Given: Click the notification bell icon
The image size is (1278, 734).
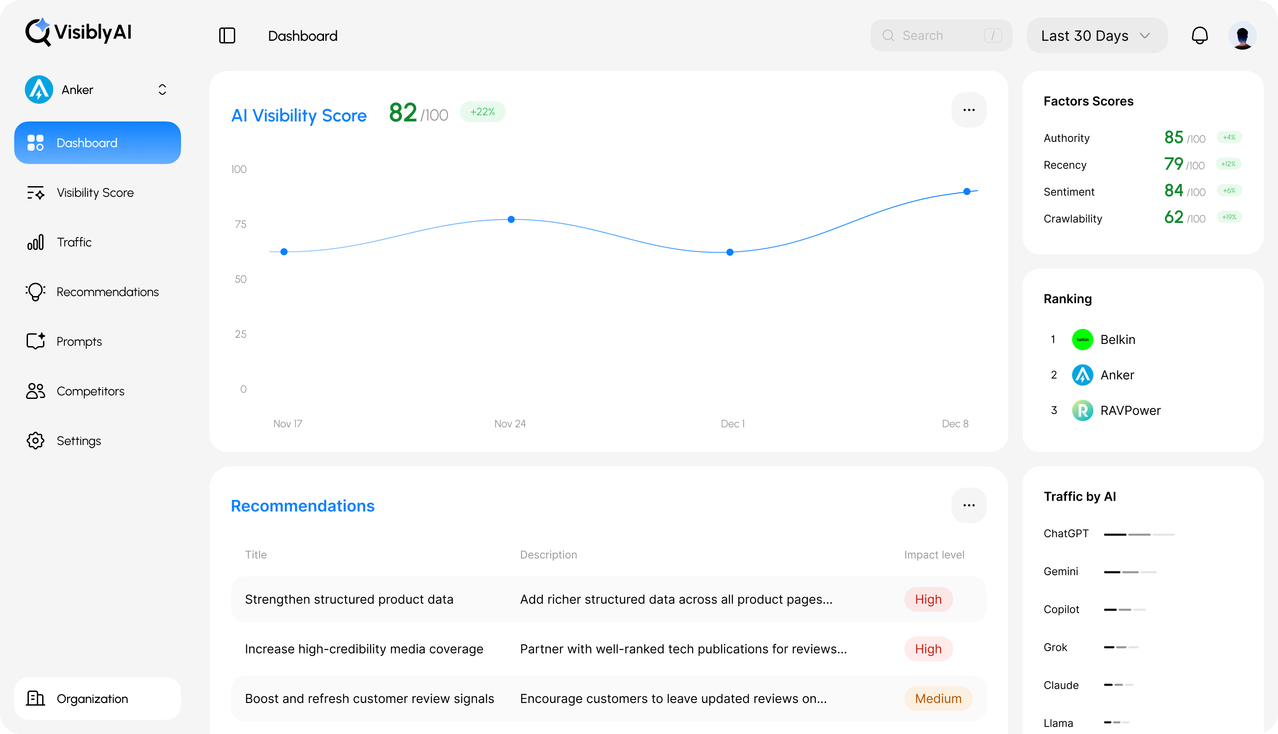Looking at the screenshot, I should 1200,35.
